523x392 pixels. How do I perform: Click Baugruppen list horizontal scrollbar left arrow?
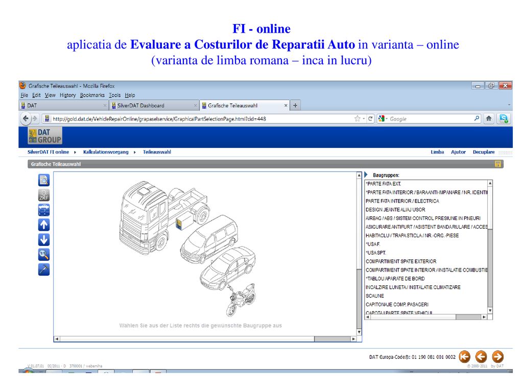368,317
